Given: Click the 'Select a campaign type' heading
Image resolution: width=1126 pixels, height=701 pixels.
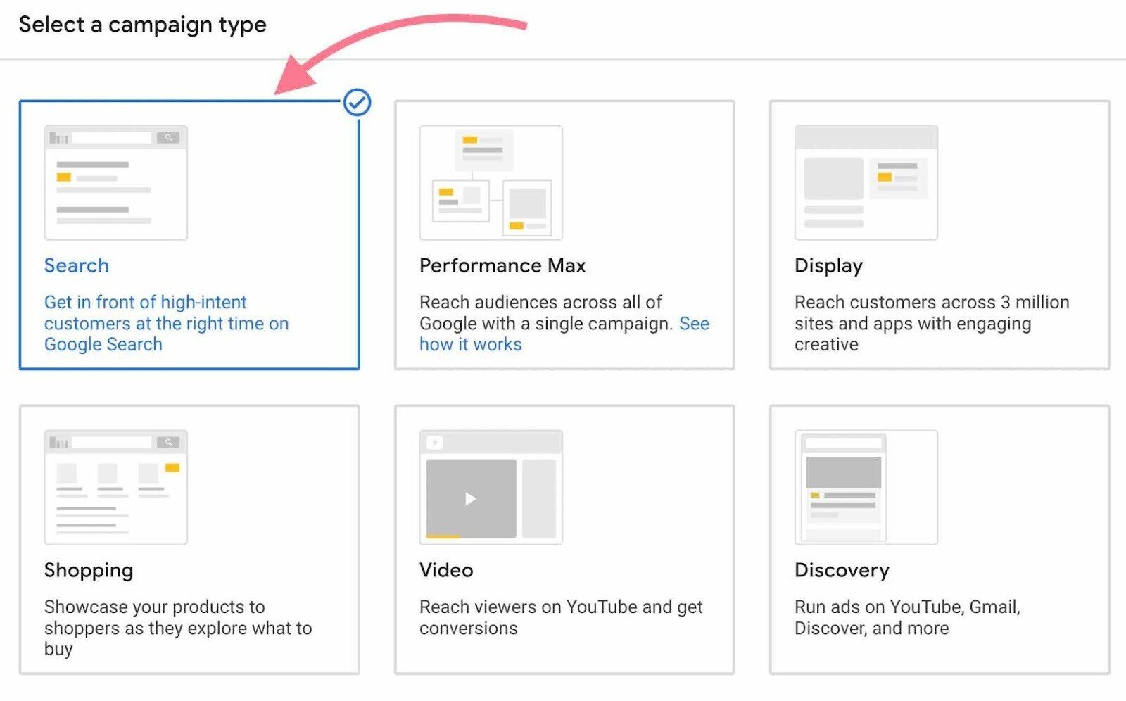Looking at the screenshot, I should [x=143, y=24].
